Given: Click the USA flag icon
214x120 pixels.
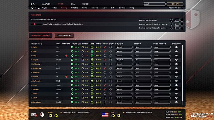Looking at the screenshot, I should pos(105,114).
